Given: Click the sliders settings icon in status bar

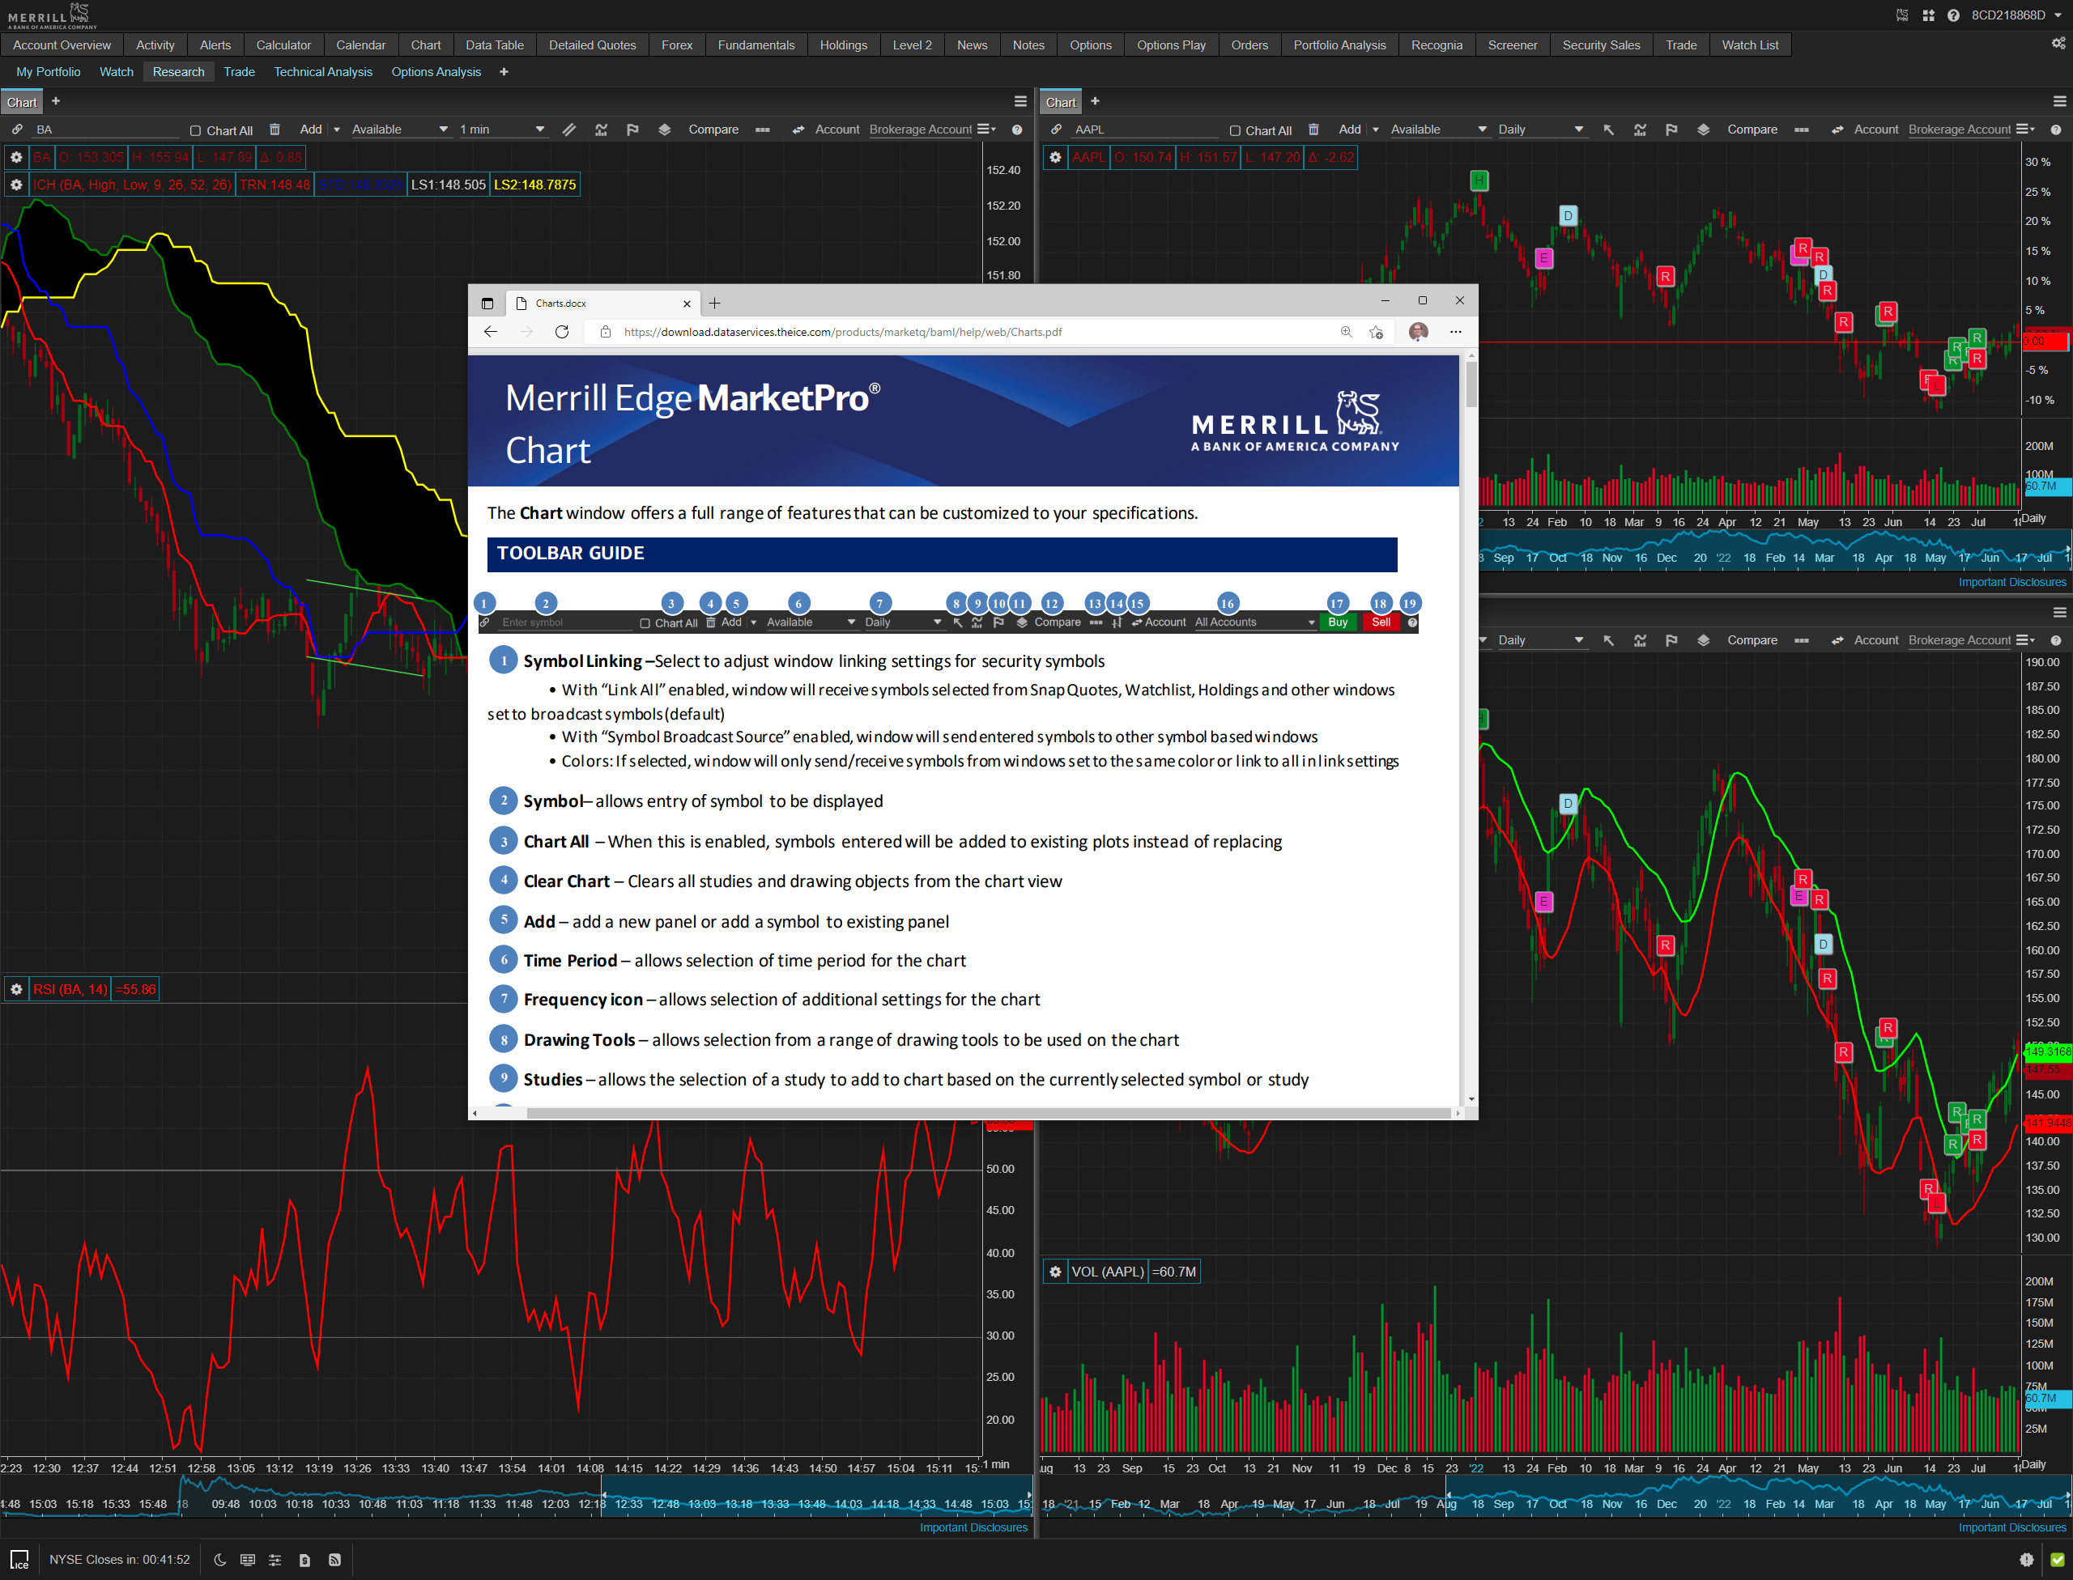Looking at the screenshot, I should 275,1559.
